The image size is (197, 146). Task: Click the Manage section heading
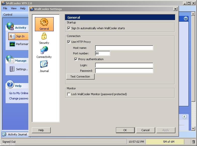(x=21, y=61)
